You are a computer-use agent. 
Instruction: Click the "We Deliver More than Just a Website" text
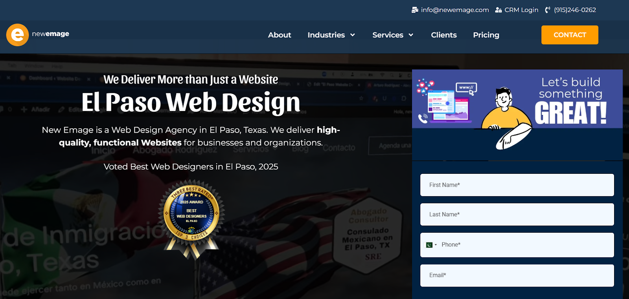pos(191,80)
